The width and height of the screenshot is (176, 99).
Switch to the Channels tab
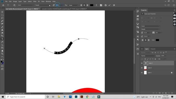pyautogui.click(x=153, y=49)
